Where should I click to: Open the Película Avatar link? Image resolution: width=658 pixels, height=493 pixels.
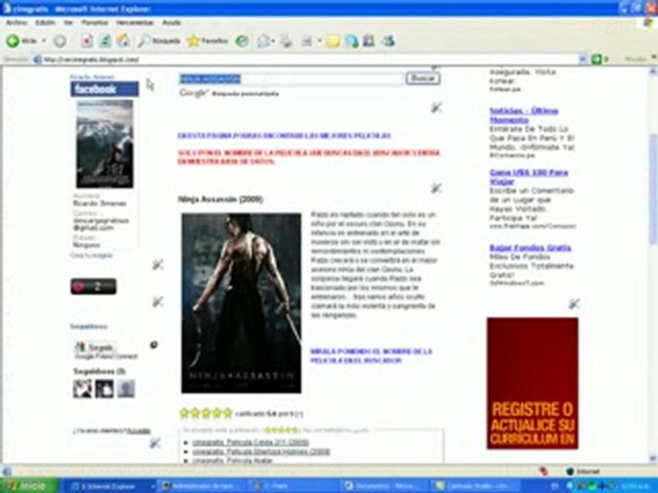tap(232, 460)
